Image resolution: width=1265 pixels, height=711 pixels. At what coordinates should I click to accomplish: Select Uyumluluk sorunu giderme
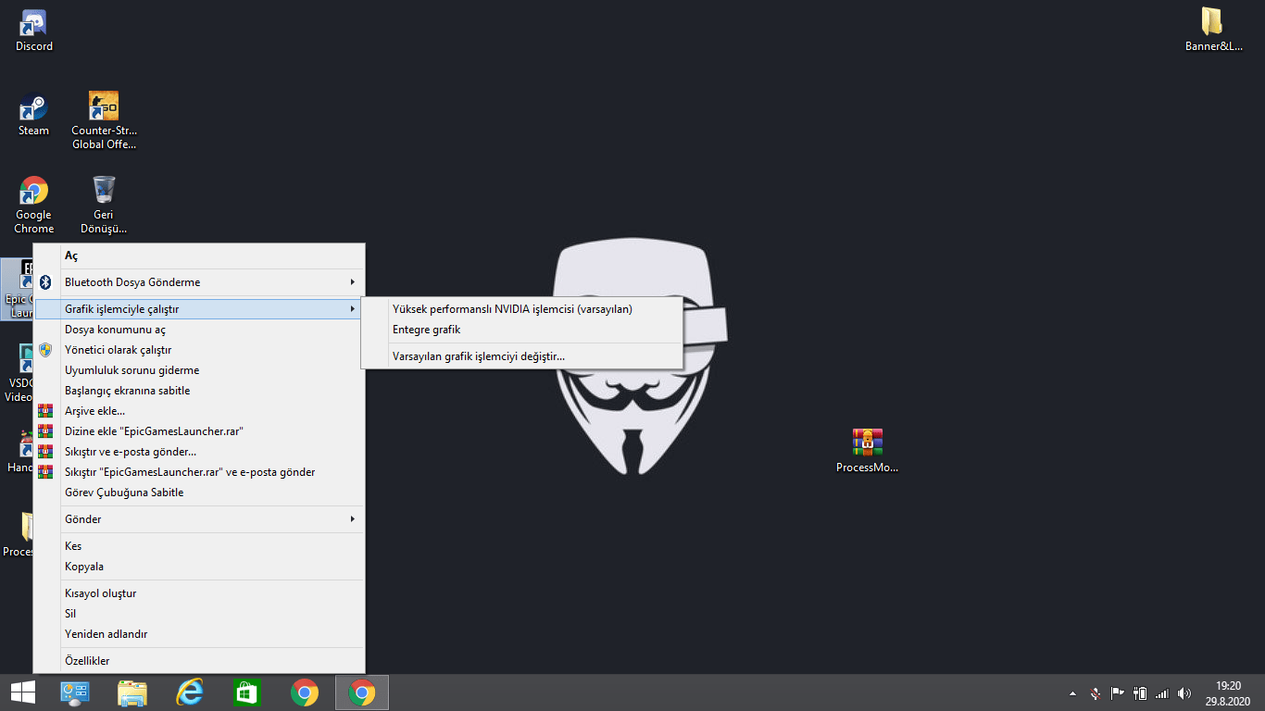click(199, 370)
